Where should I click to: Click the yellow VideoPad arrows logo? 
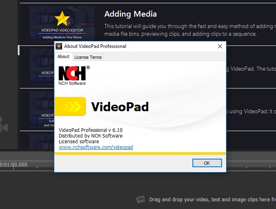pyautogui.click(x=70, y=106)
